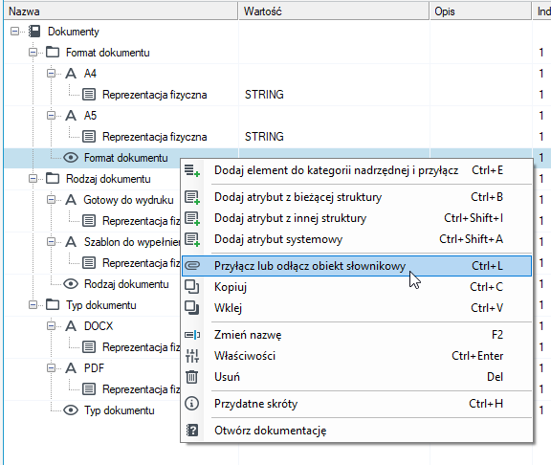This screenshot has height=465, width=551.
Task: Choose Dodaj atrybut systemowy
Action: coord(357,239)
